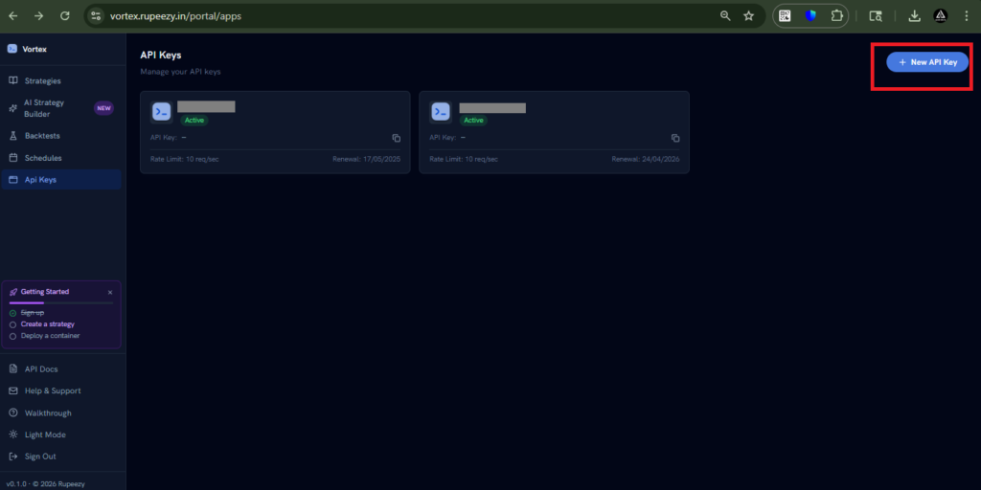Image resolution: width=981 pixels, height=490 pixels.
Task: Copy the second API key
Action: tap(675, 138)
